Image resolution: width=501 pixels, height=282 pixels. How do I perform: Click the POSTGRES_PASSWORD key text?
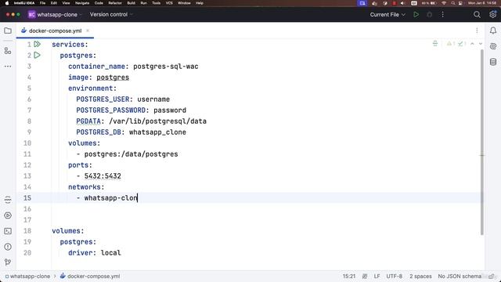click(110, 110)
